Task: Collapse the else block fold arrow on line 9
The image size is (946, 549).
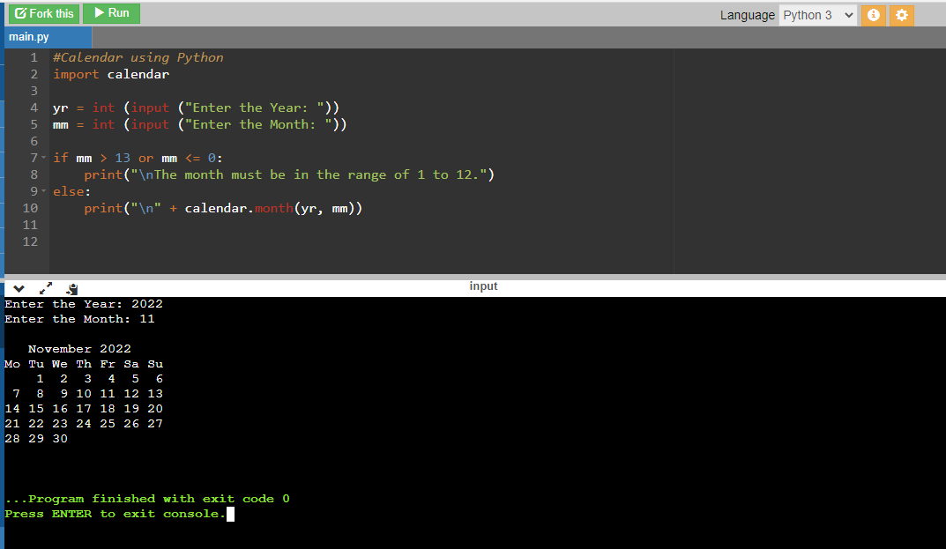Action: click(x=43, y=191)
